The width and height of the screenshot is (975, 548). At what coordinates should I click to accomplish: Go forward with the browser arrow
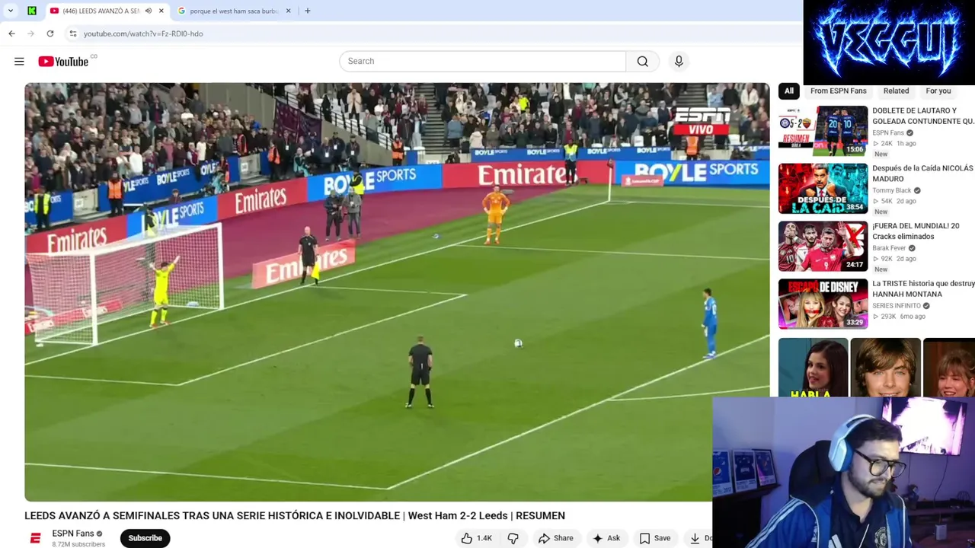30,33
